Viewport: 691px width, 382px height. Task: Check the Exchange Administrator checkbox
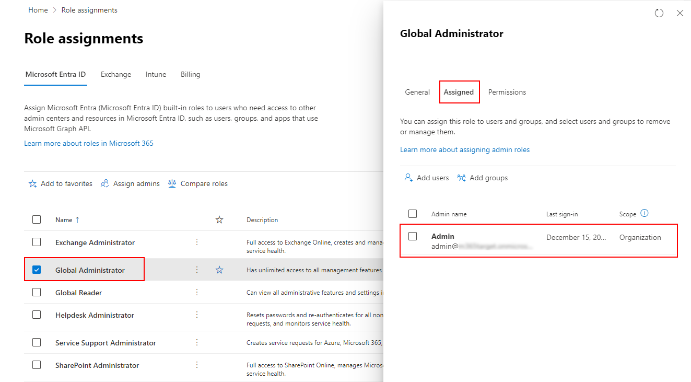pyautogui.click(x=36, y=242)
